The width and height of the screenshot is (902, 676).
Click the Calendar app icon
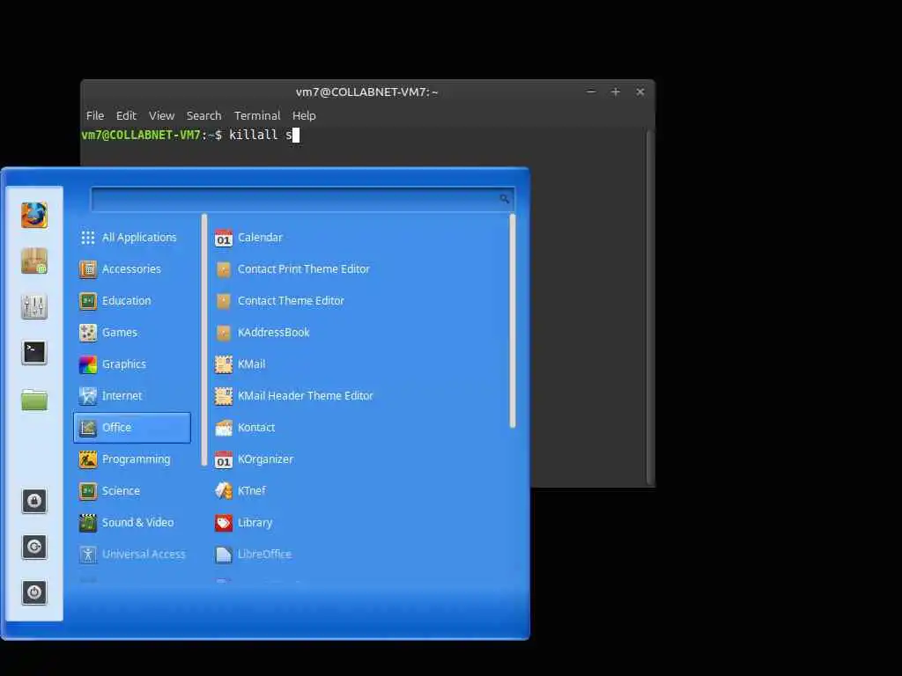tap(223, 238)
